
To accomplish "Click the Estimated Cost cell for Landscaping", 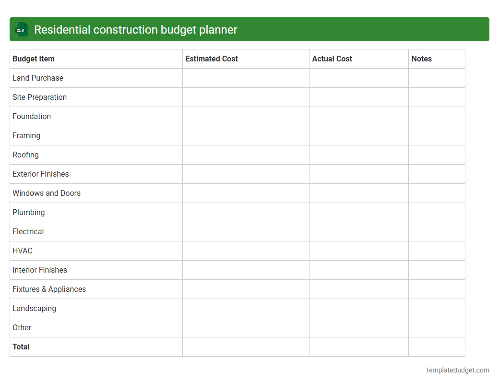I will 245,308.
